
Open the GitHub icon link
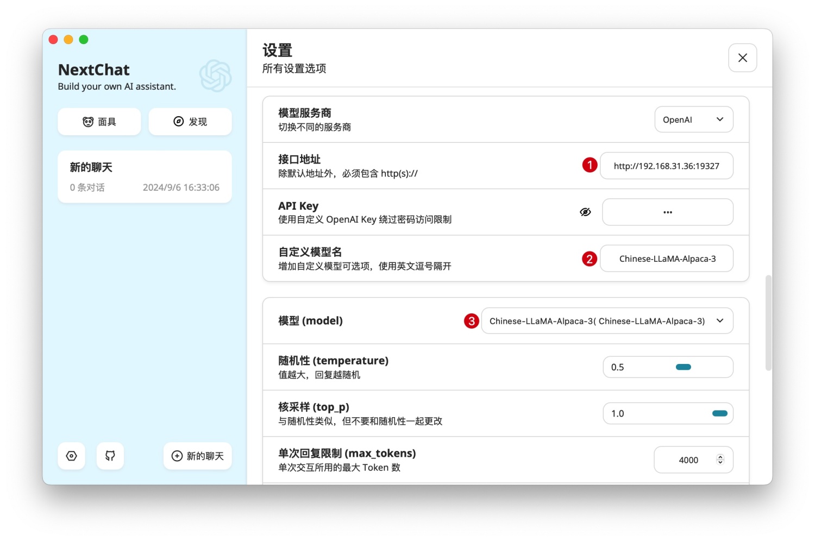point(110,456)
